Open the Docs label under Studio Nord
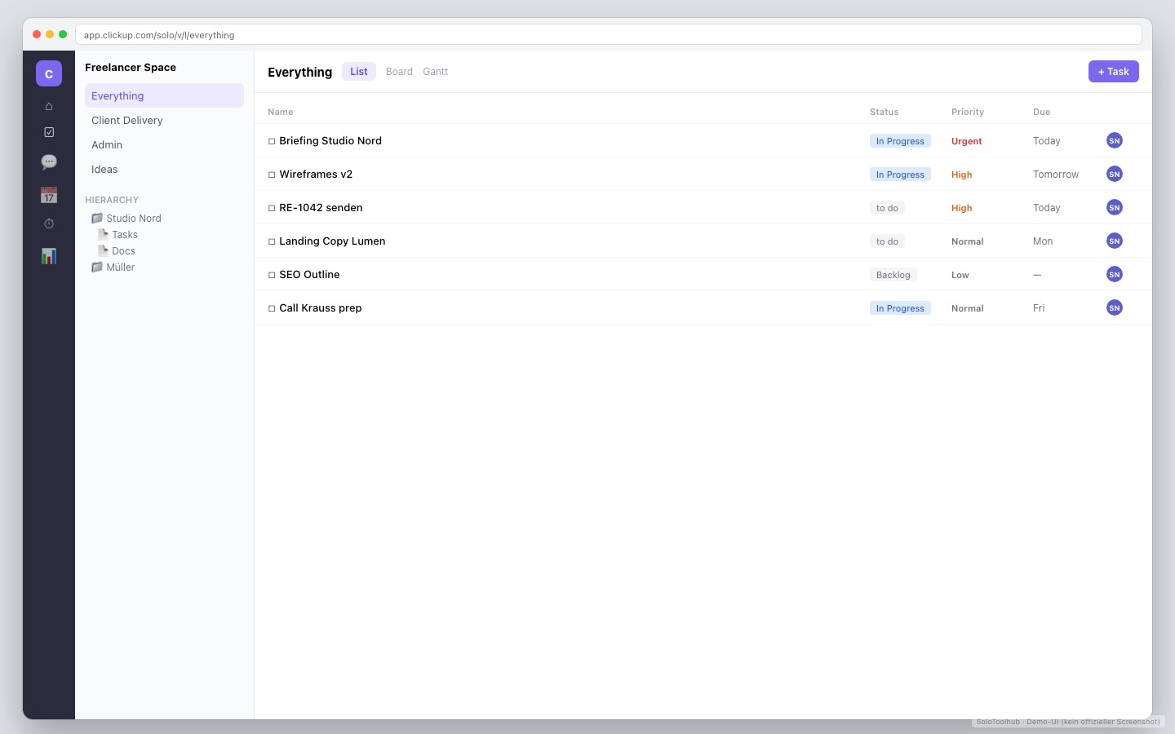1175x734 pixels. [x=124, y=251]
